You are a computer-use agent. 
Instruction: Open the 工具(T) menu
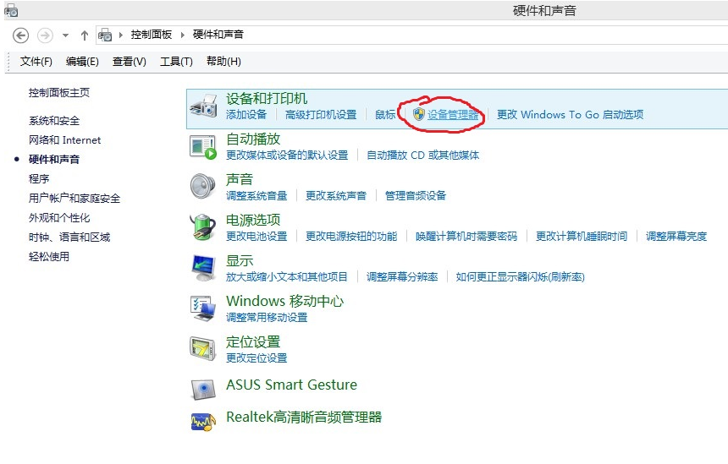[x=176, y=62]
